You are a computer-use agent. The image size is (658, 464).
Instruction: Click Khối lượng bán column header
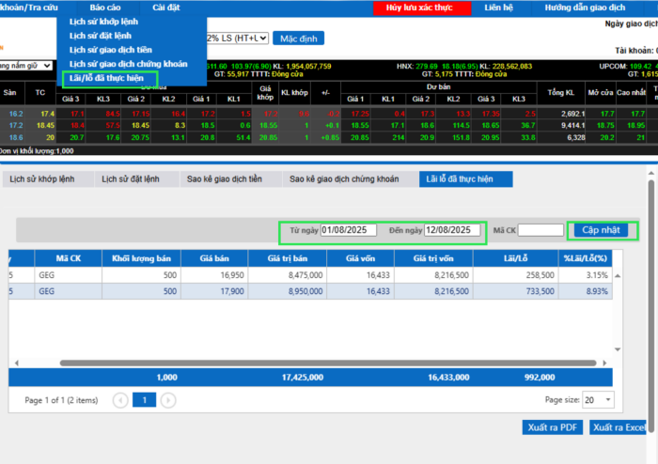[x=141, y=258]
